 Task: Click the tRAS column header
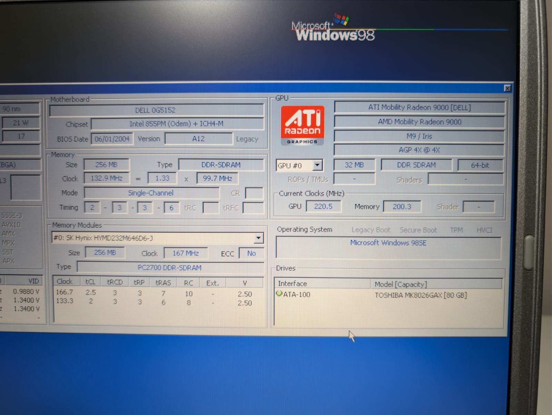[x=163, y=283]
